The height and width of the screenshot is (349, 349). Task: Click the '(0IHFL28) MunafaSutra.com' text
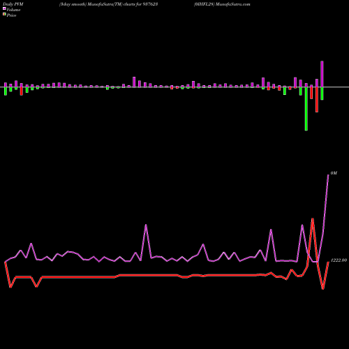click(x=222, y=4)
